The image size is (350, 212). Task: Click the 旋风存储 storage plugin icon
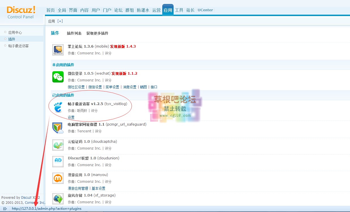click(x=58, y=198)
